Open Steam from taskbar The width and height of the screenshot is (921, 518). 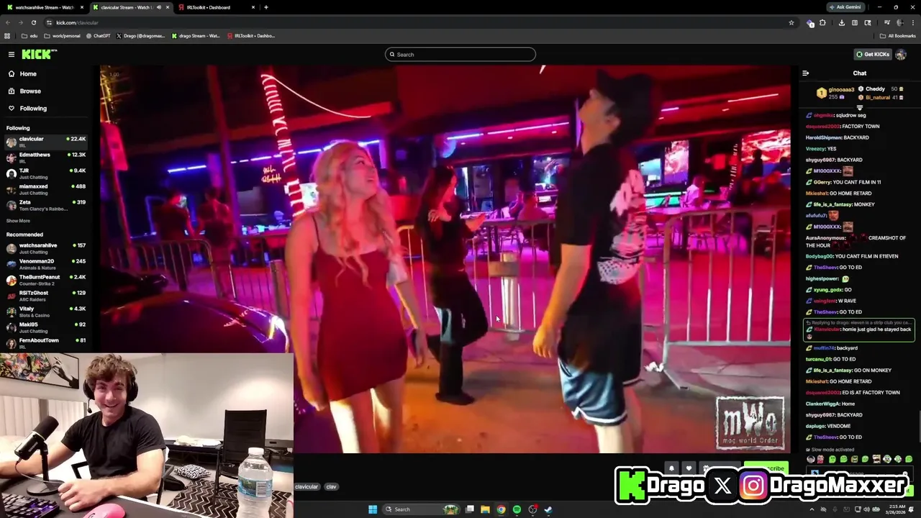(x=548, y=509)
